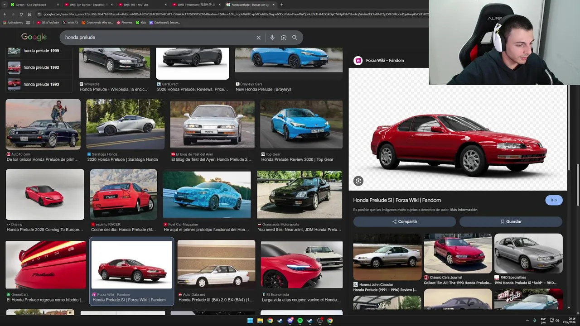This screenshot has height=326, width=580.
Task: Open File Explorer from the taskbar
Action: pyautogui.click(x=260, y=321)
